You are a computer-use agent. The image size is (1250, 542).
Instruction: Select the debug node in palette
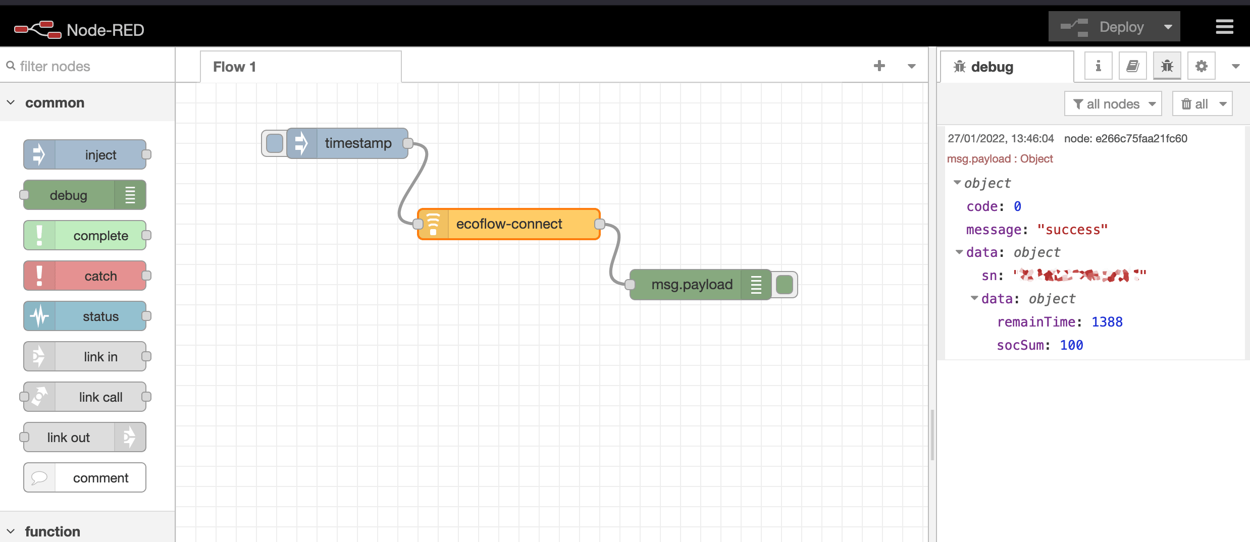click(85, 195)
